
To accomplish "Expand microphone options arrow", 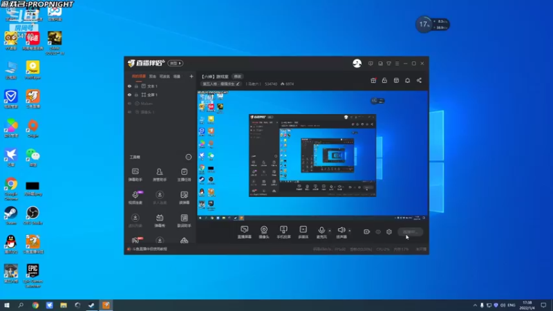I will 330,231.
